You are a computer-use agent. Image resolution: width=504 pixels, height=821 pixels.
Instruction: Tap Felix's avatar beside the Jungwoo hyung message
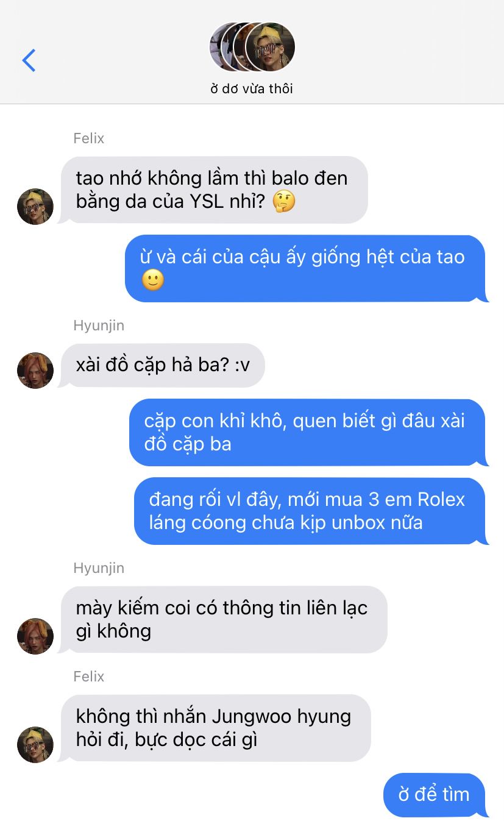(x=35, y=745)
